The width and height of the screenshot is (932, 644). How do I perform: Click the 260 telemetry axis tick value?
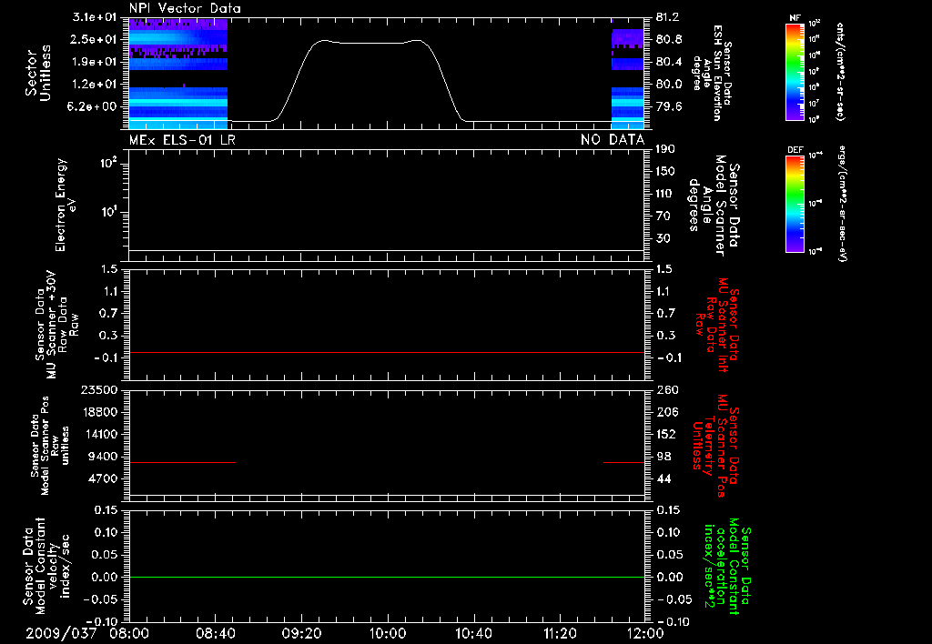(667, 390)
